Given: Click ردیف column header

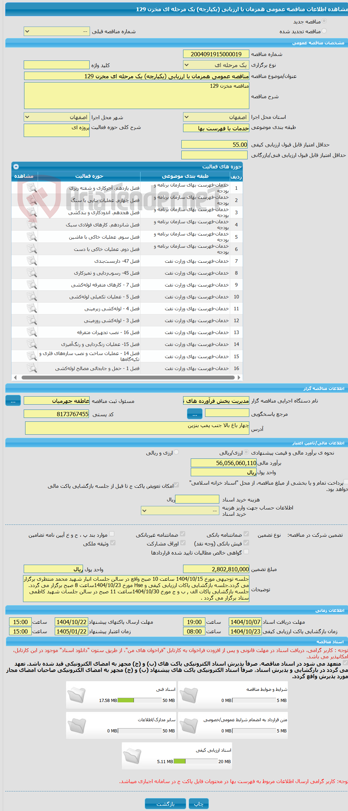Looking at the screenshot, I should tap(236, 176).
